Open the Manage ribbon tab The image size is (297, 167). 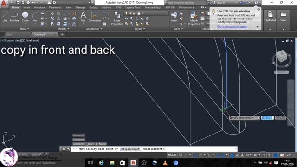point(80,7)
